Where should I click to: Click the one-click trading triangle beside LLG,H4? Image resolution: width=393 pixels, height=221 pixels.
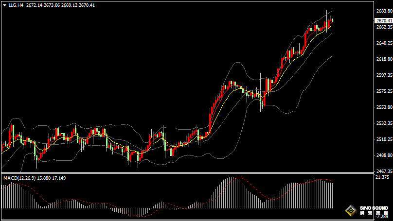[4, 5]
